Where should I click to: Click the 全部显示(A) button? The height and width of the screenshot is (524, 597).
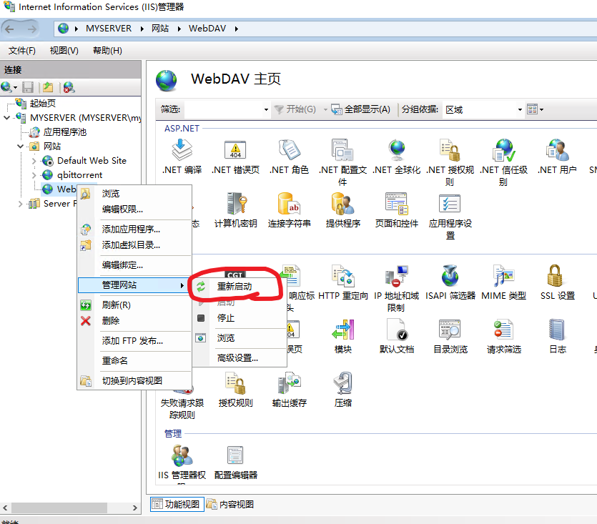[361, 109]
